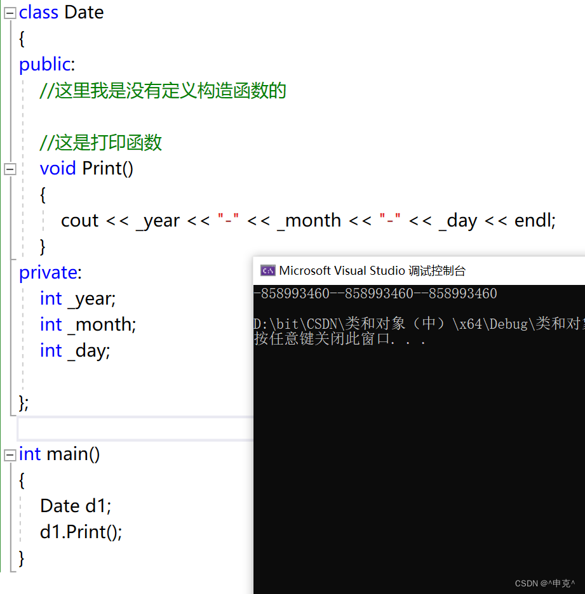The image size is (585, 594).
Task: Click the Microsoft Visual Studio console title text
Action: (x=372, y=270)
